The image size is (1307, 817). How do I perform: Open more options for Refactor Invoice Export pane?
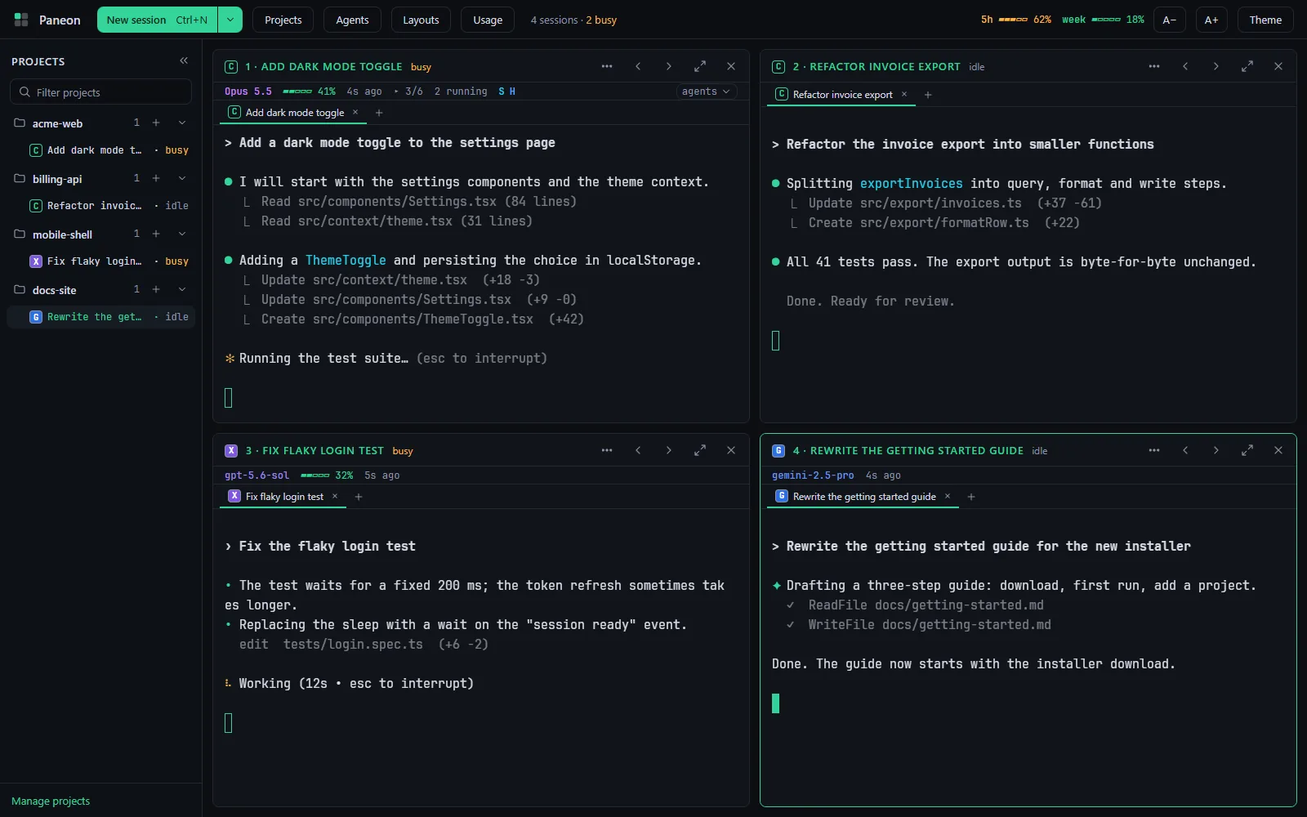pyautogui.click(x=1154, y=66)
